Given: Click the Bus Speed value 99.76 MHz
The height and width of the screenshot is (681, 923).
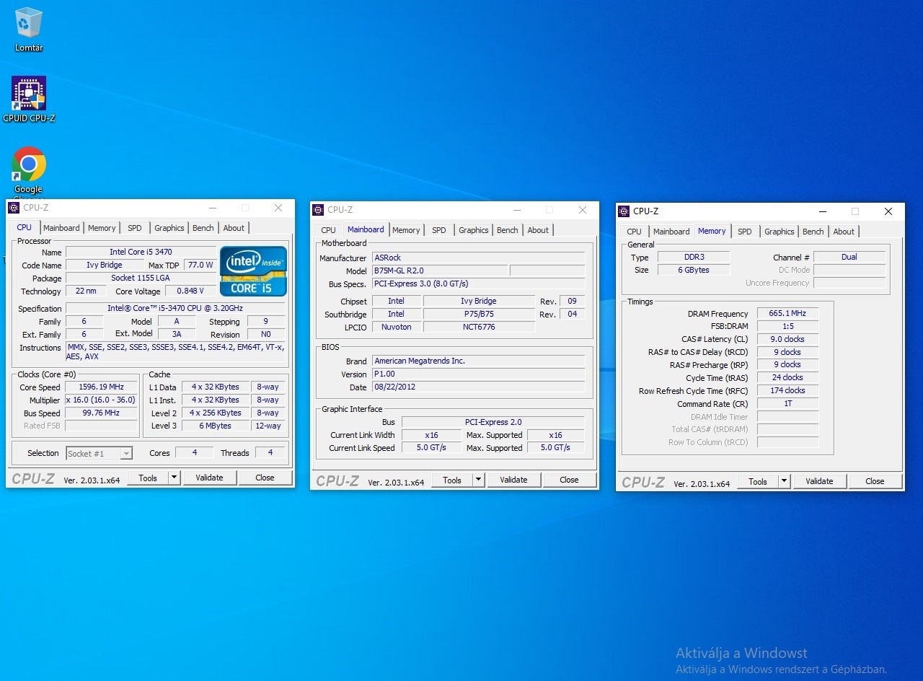Looking at the screenshot, I should point(101,413).
